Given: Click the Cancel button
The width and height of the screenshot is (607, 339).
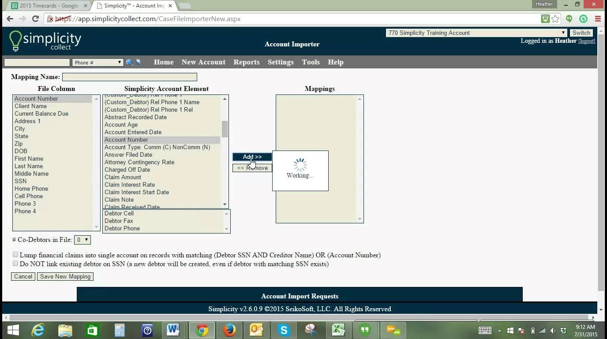Looking at the screenshot, I should (23, 276).
